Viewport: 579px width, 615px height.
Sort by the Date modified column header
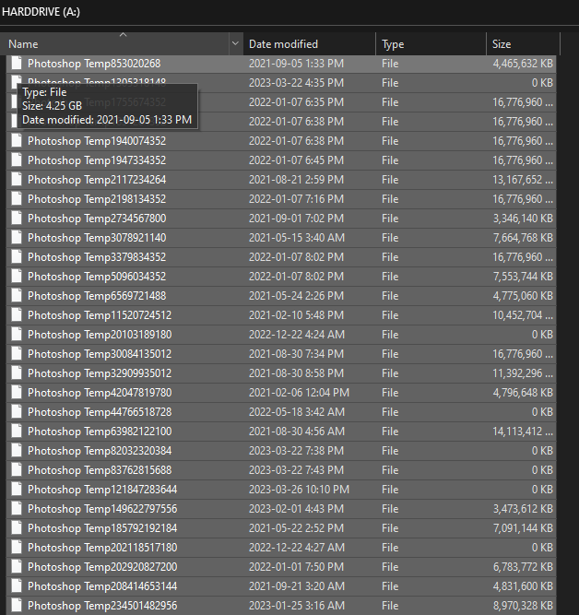coord(309,44)
